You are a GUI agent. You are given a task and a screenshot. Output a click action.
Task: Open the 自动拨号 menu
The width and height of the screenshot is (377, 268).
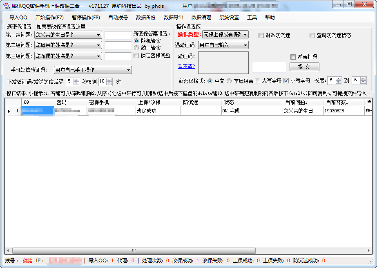click(x=118, y=18)
